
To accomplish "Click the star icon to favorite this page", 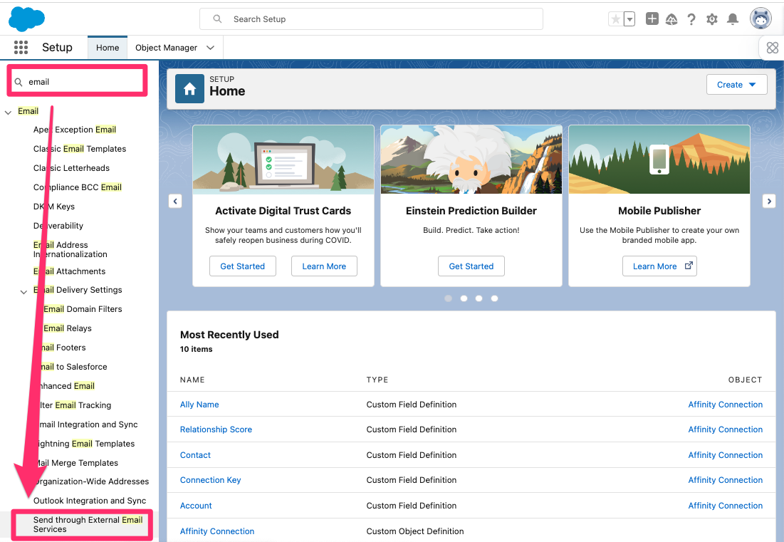I will pyautogui.click(x=616, y=19).
